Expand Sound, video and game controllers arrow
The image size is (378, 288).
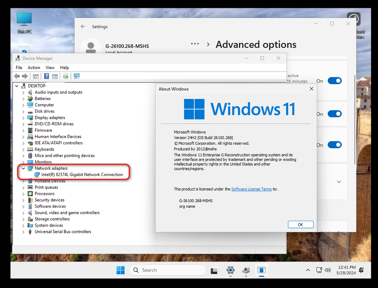pyautogui.click(x=23, y=213)
